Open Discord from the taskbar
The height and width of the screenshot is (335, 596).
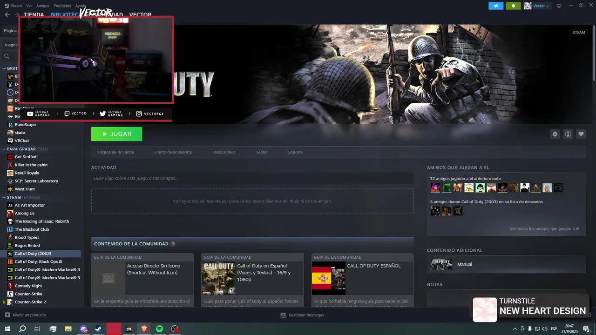(83, 329)
